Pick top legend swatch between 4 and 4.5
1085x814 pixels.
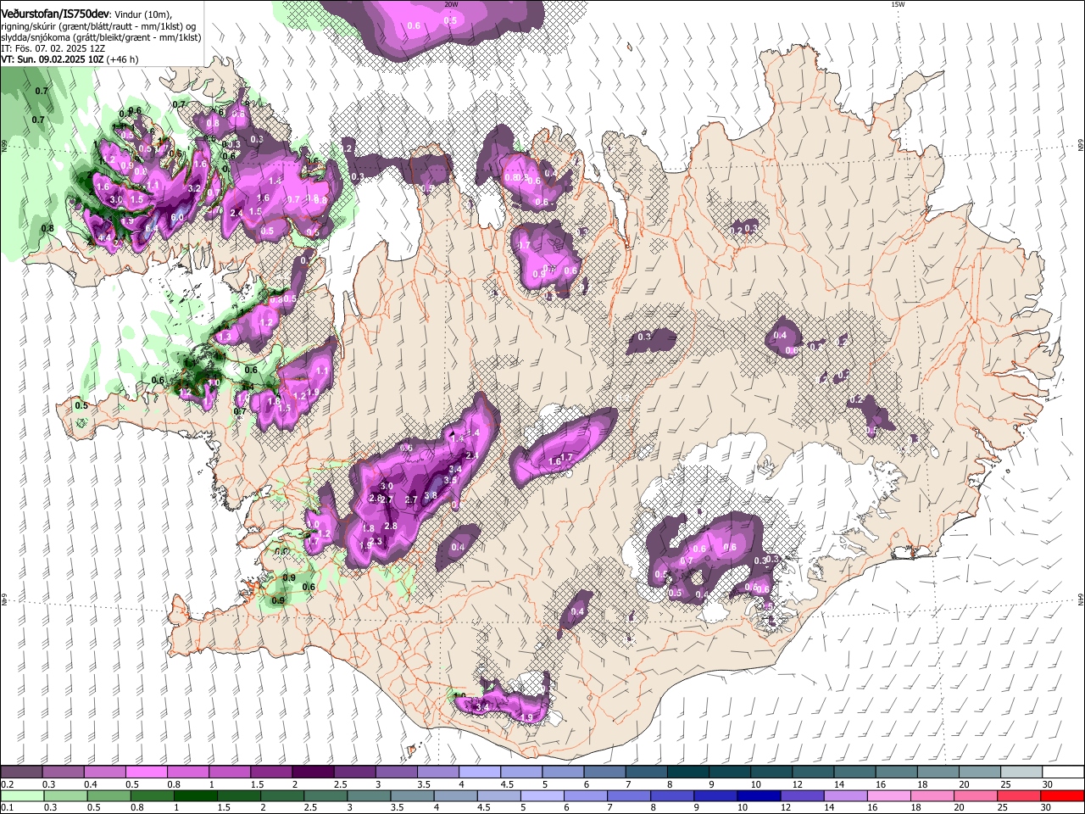click(x=480, y=772)
